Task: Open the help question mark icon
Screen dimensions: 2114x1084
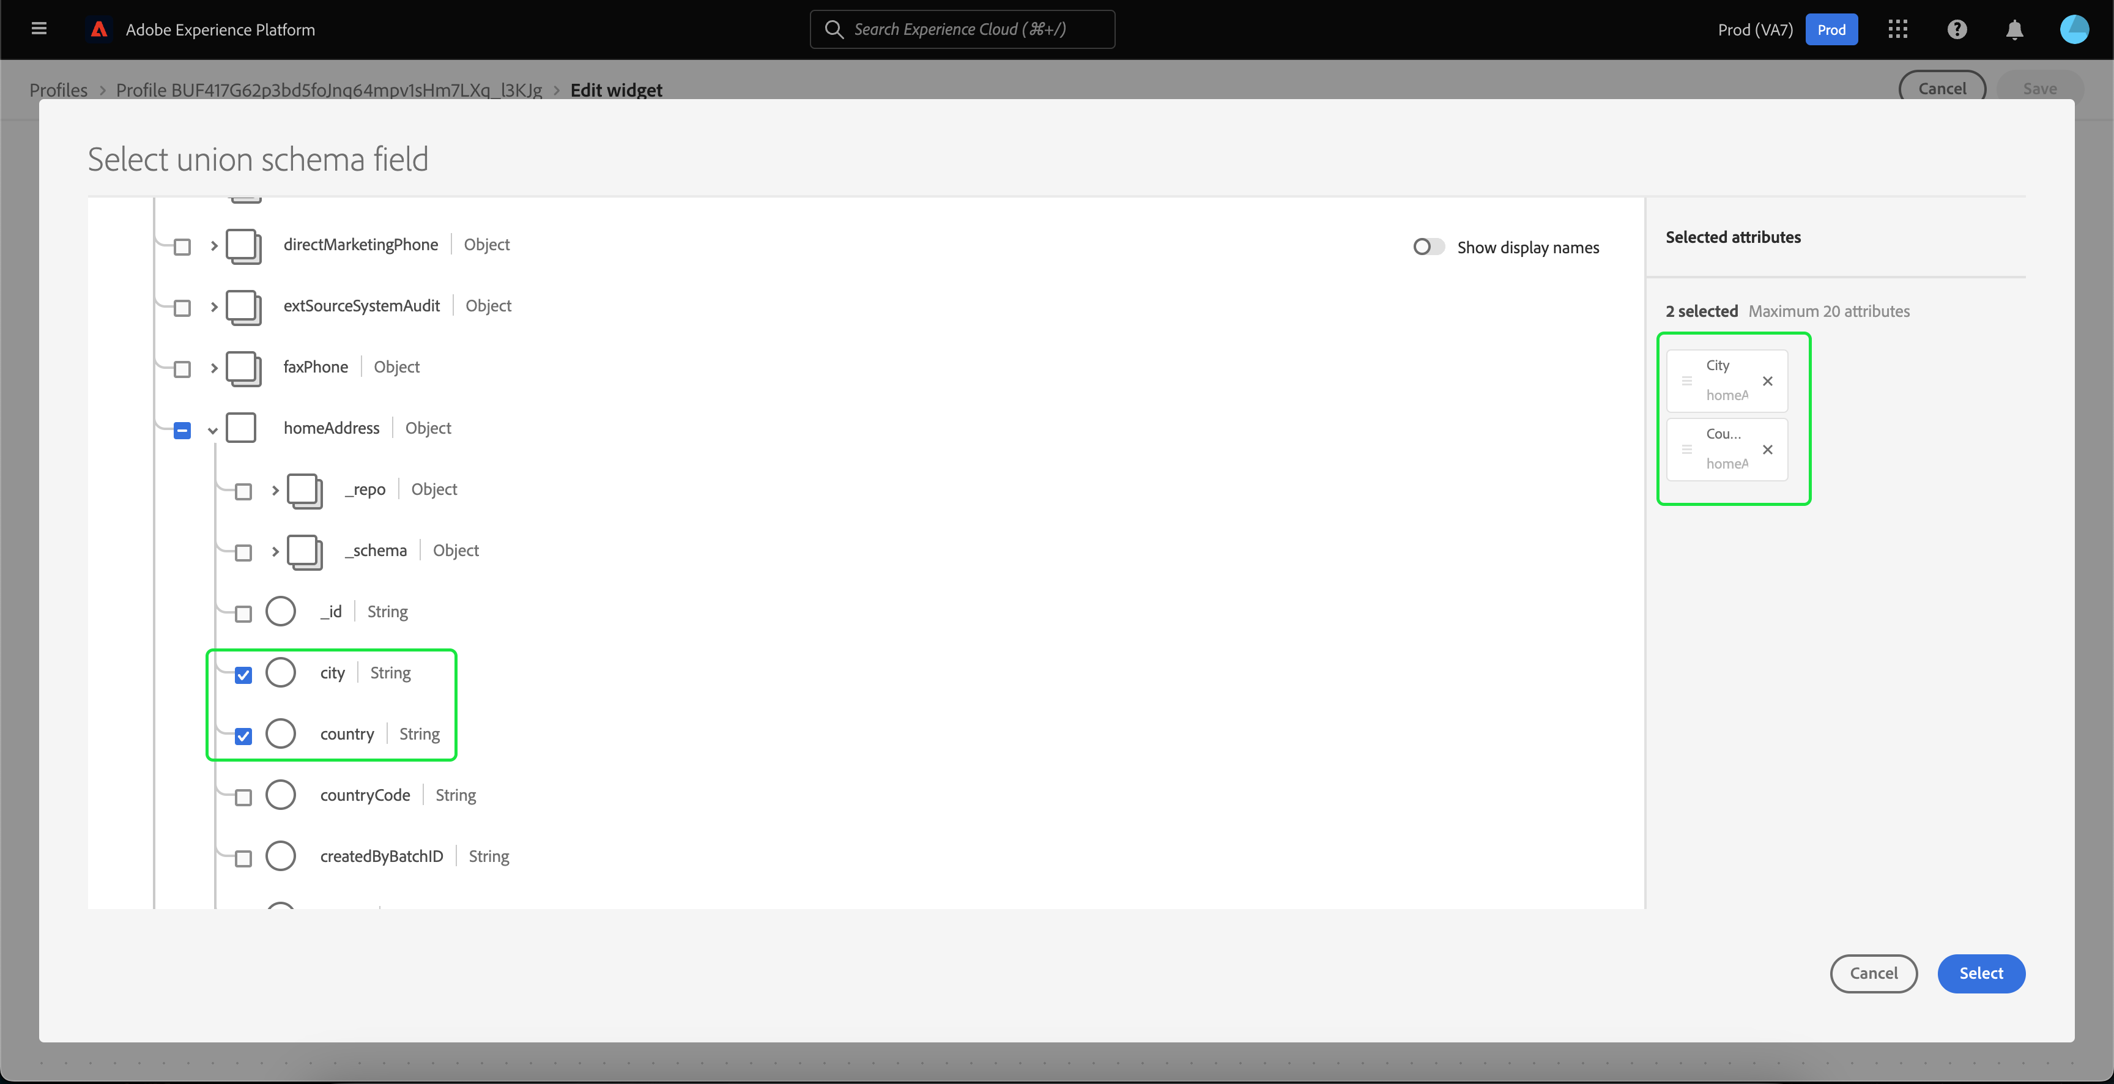Action: tap(1956, 29)
